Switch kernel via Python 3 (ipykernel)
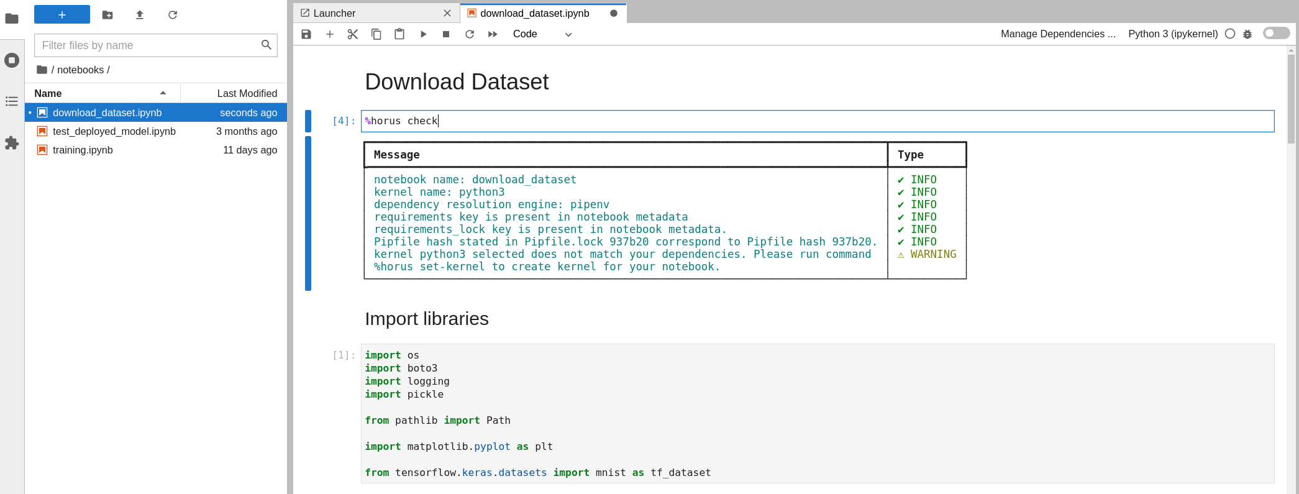 coord(1173,34)
